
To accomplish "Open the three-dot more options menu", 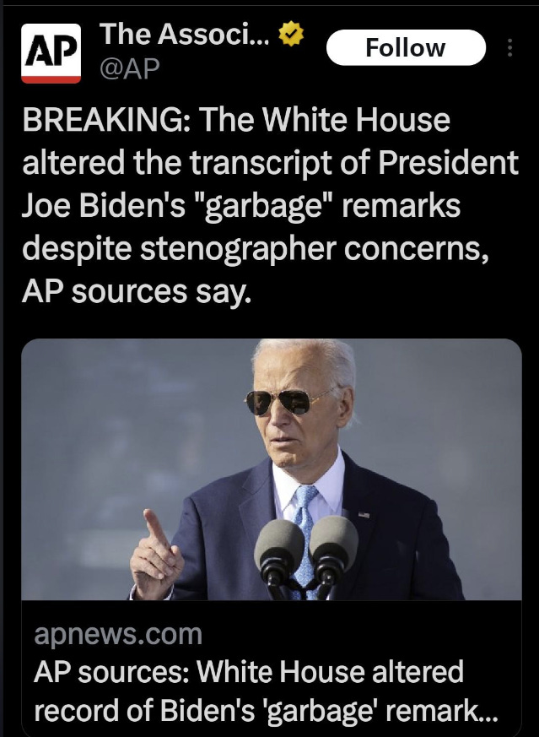I will (x=509, y=48).
